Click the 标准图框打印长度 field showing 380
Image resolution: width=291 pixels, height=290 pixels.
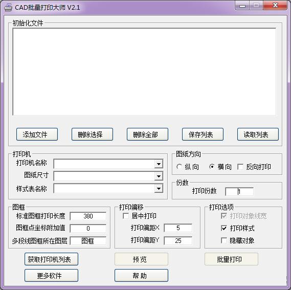tap(88, 216)
